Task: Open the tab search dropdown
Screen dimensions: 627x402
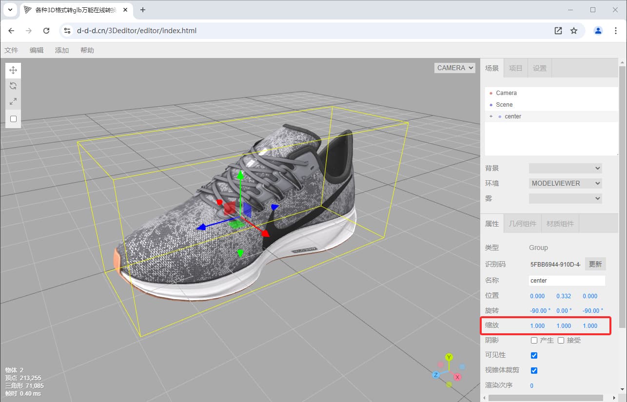Action: (10, 10)
